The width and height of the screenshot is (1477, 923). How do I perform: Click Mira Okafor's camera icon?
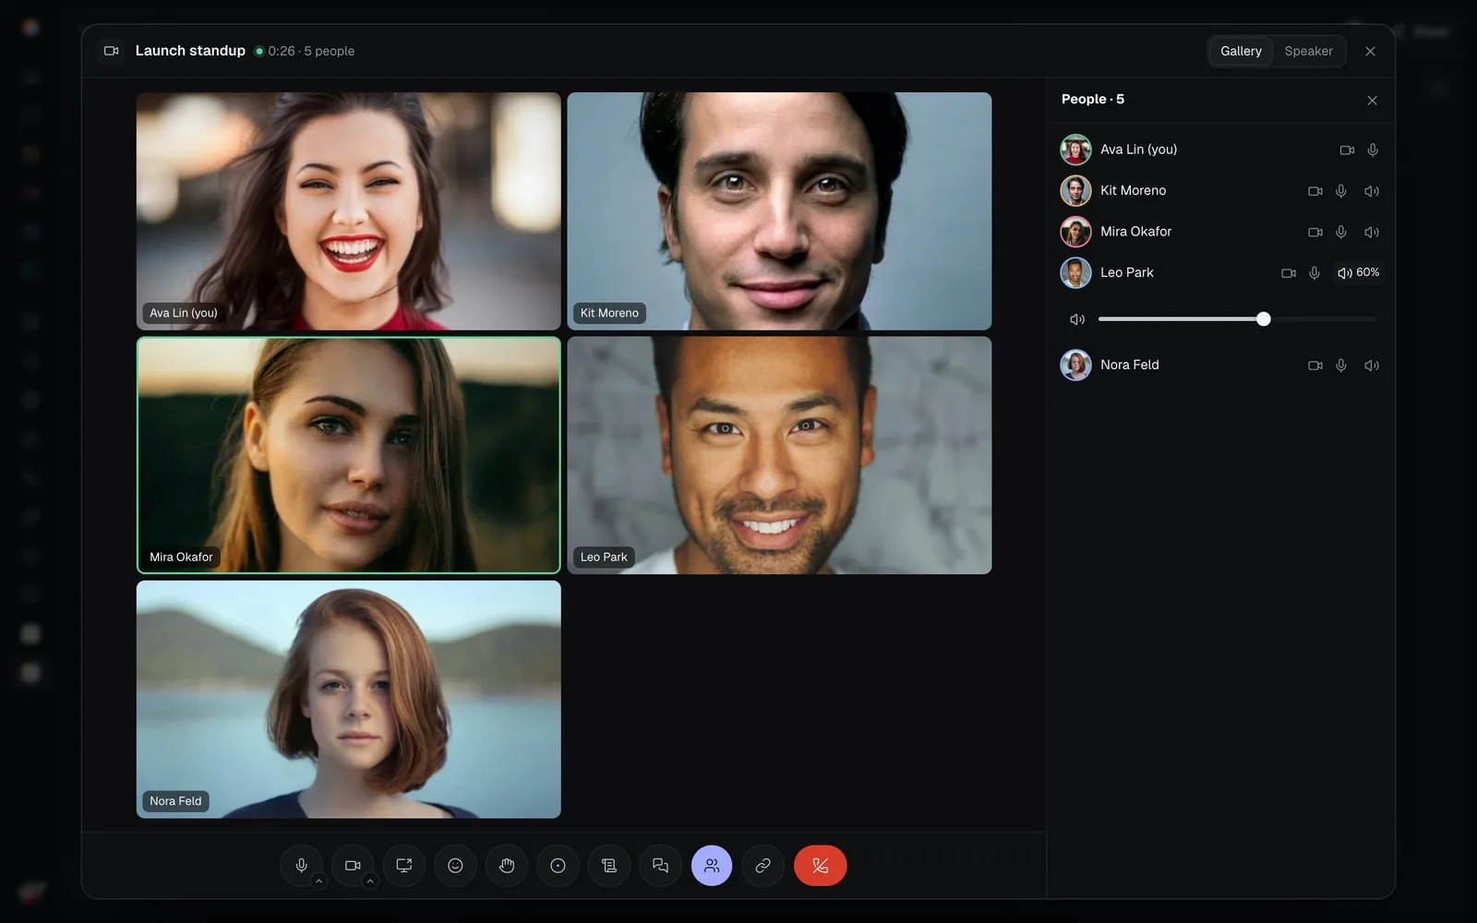pos(1315,232)
